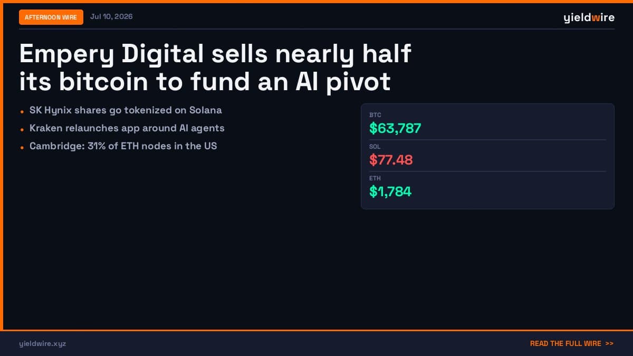Click the orange bullet beside Cambridge
The width and height of the screenshot is (633, 356).
coord(22,148)
